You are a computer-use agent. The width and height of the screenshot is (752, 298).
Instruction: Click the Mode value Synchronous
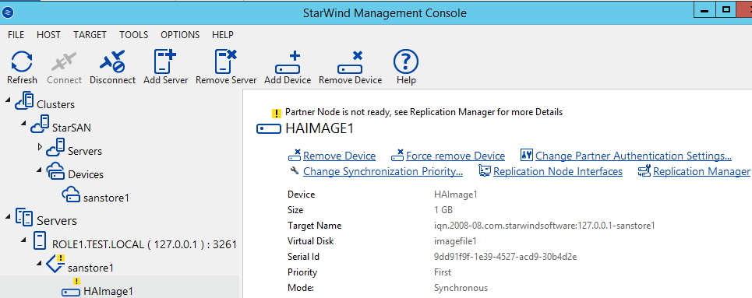click(x=461, y=288)
